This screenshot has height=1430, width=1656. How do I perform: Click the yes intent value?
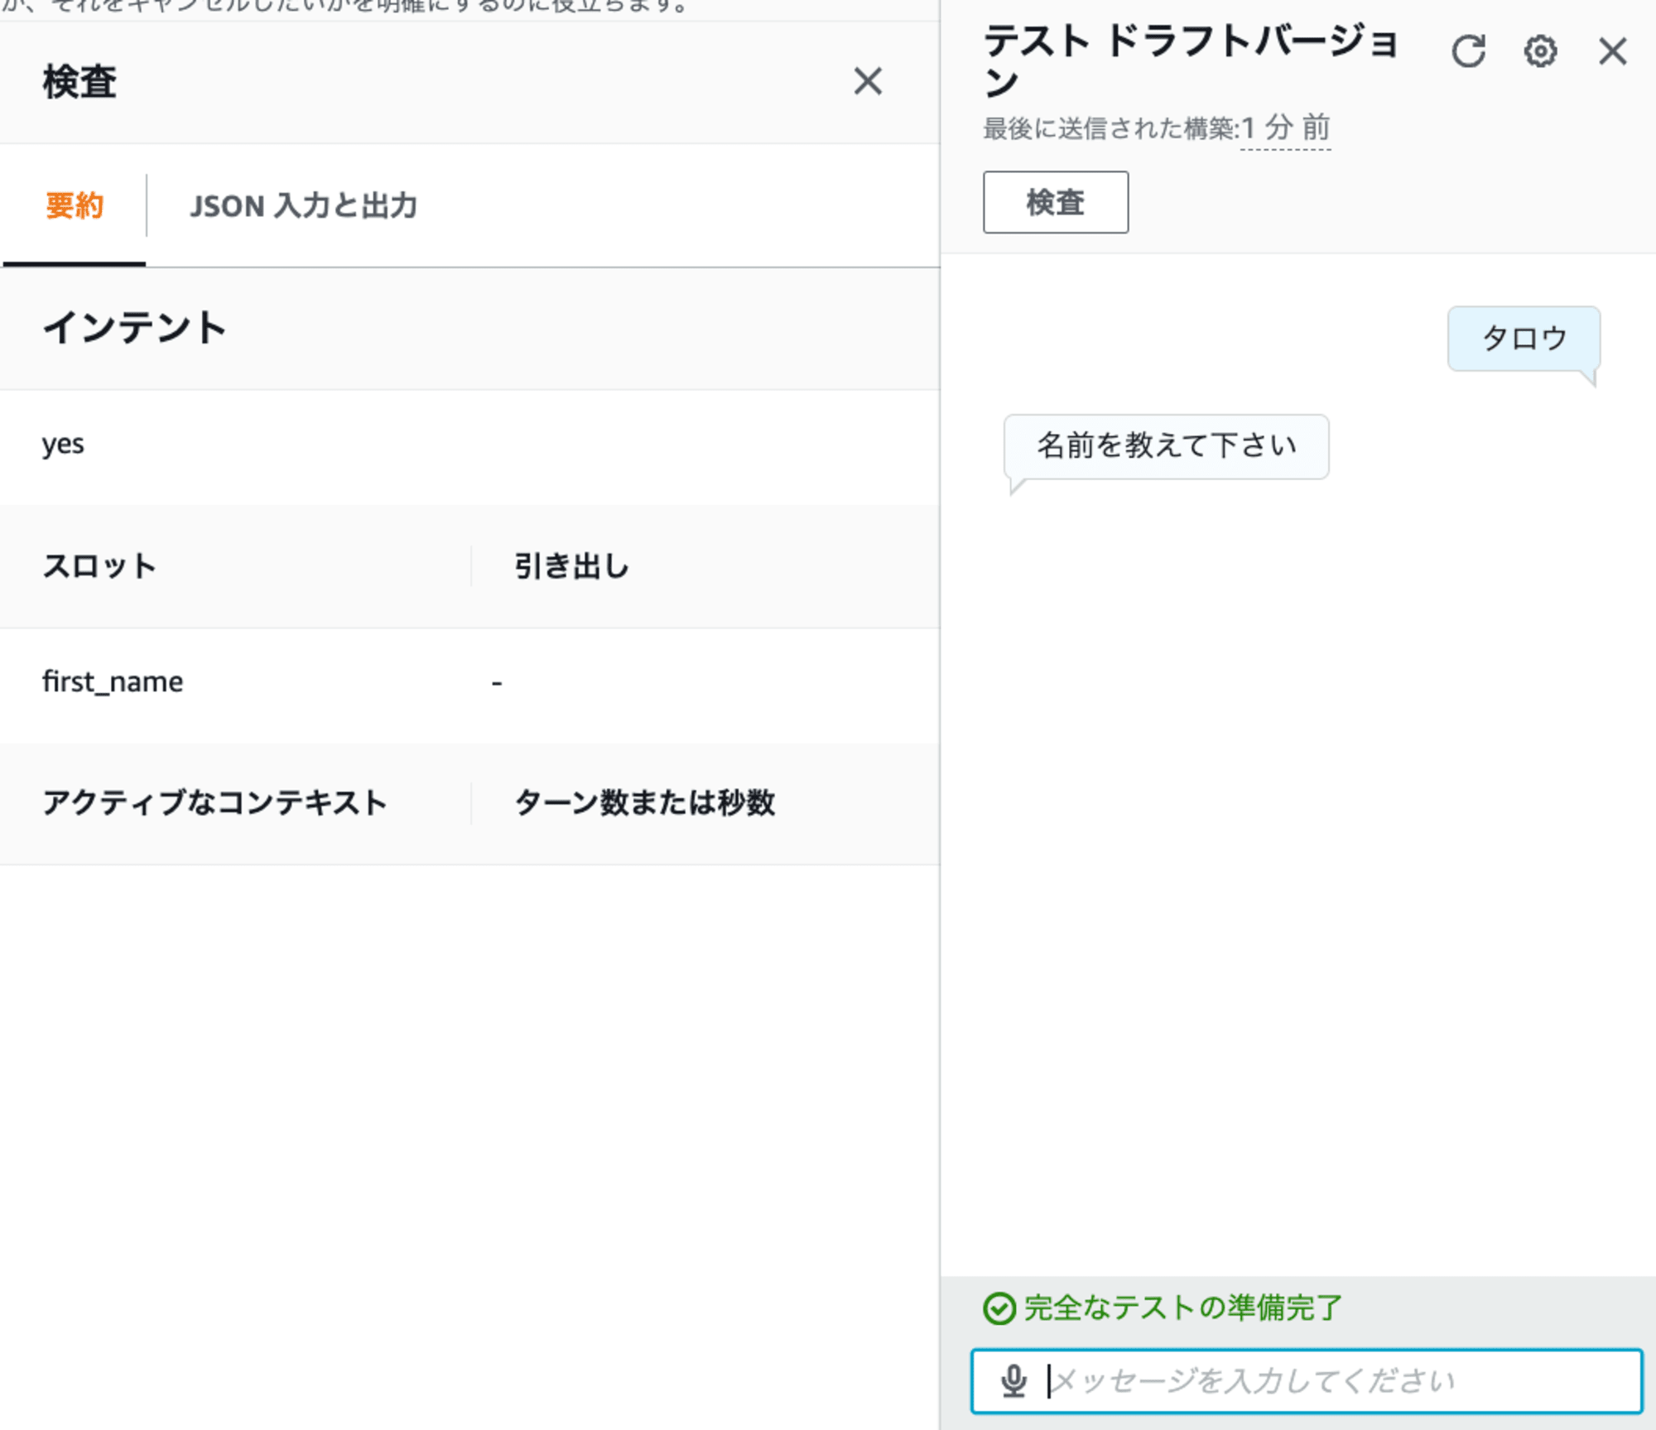tap(63, 445)
